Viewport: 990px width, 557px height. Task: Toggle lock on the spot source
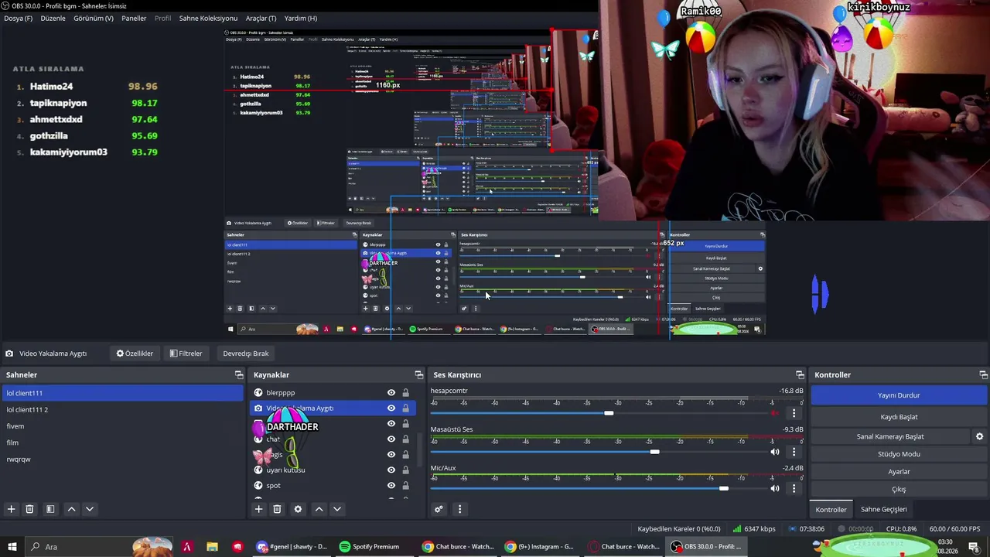[405, 486]
